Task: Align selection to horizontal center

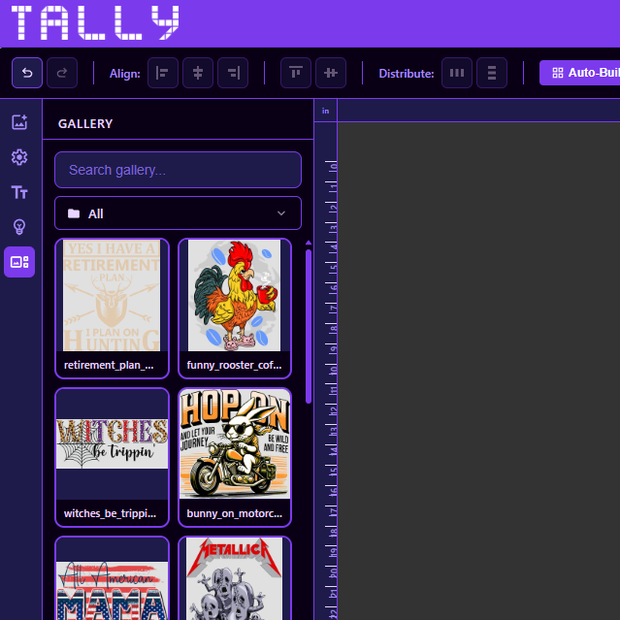Action: [x=198, y=73]
